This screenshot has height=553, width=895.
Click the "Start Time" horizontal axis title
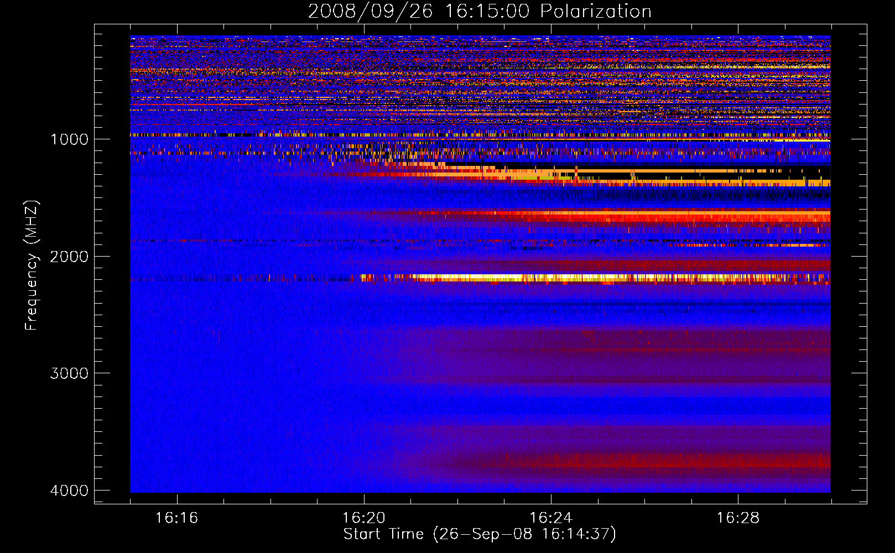pos(383,534)
